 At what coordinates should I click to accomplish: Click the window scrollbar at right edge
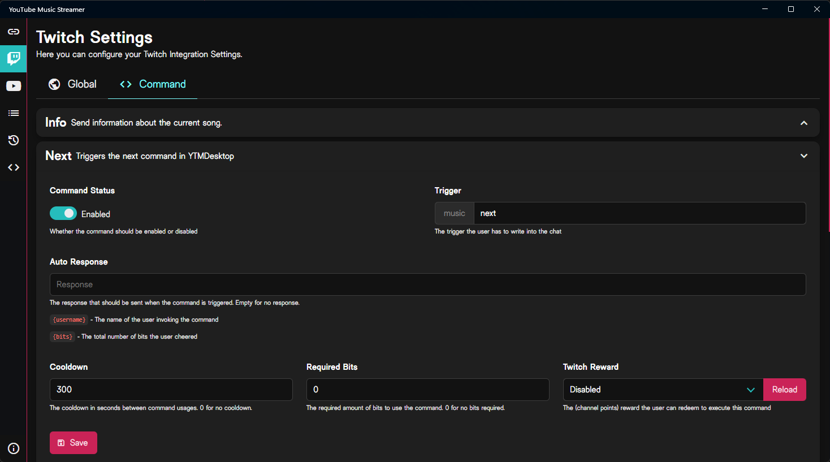(828, 124)
